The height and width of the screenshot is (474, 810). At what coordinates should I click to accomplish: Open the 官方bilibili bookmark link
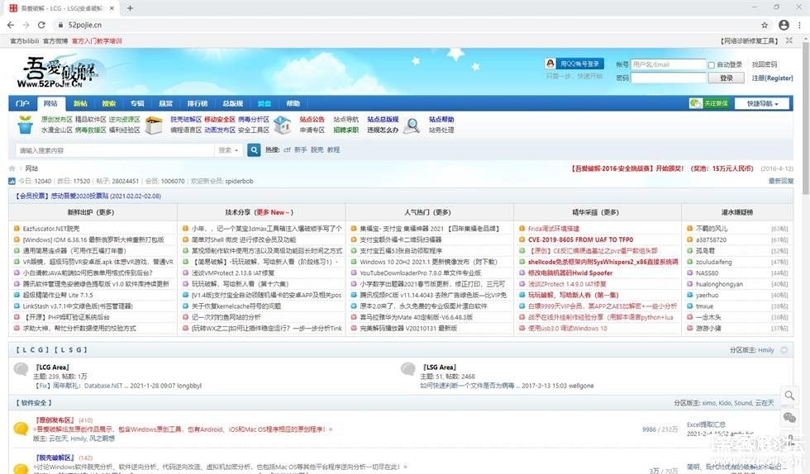[24, 40]
